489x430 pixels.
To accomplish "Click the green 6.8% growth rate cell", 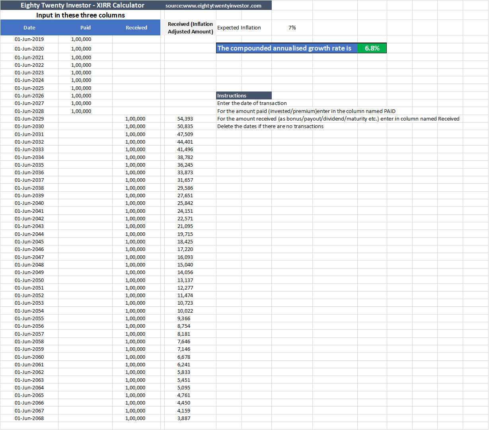I will (372, 48).
